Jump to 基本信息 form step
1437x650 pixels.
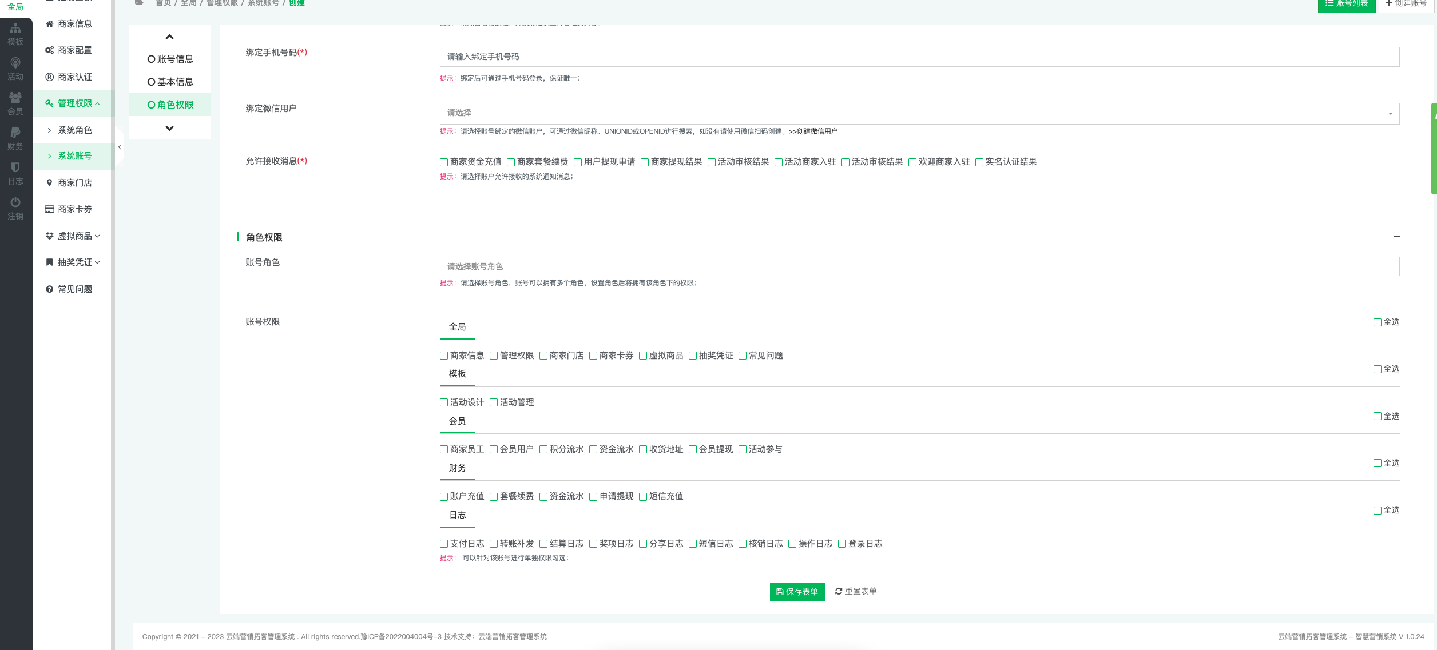coord(170,82)
